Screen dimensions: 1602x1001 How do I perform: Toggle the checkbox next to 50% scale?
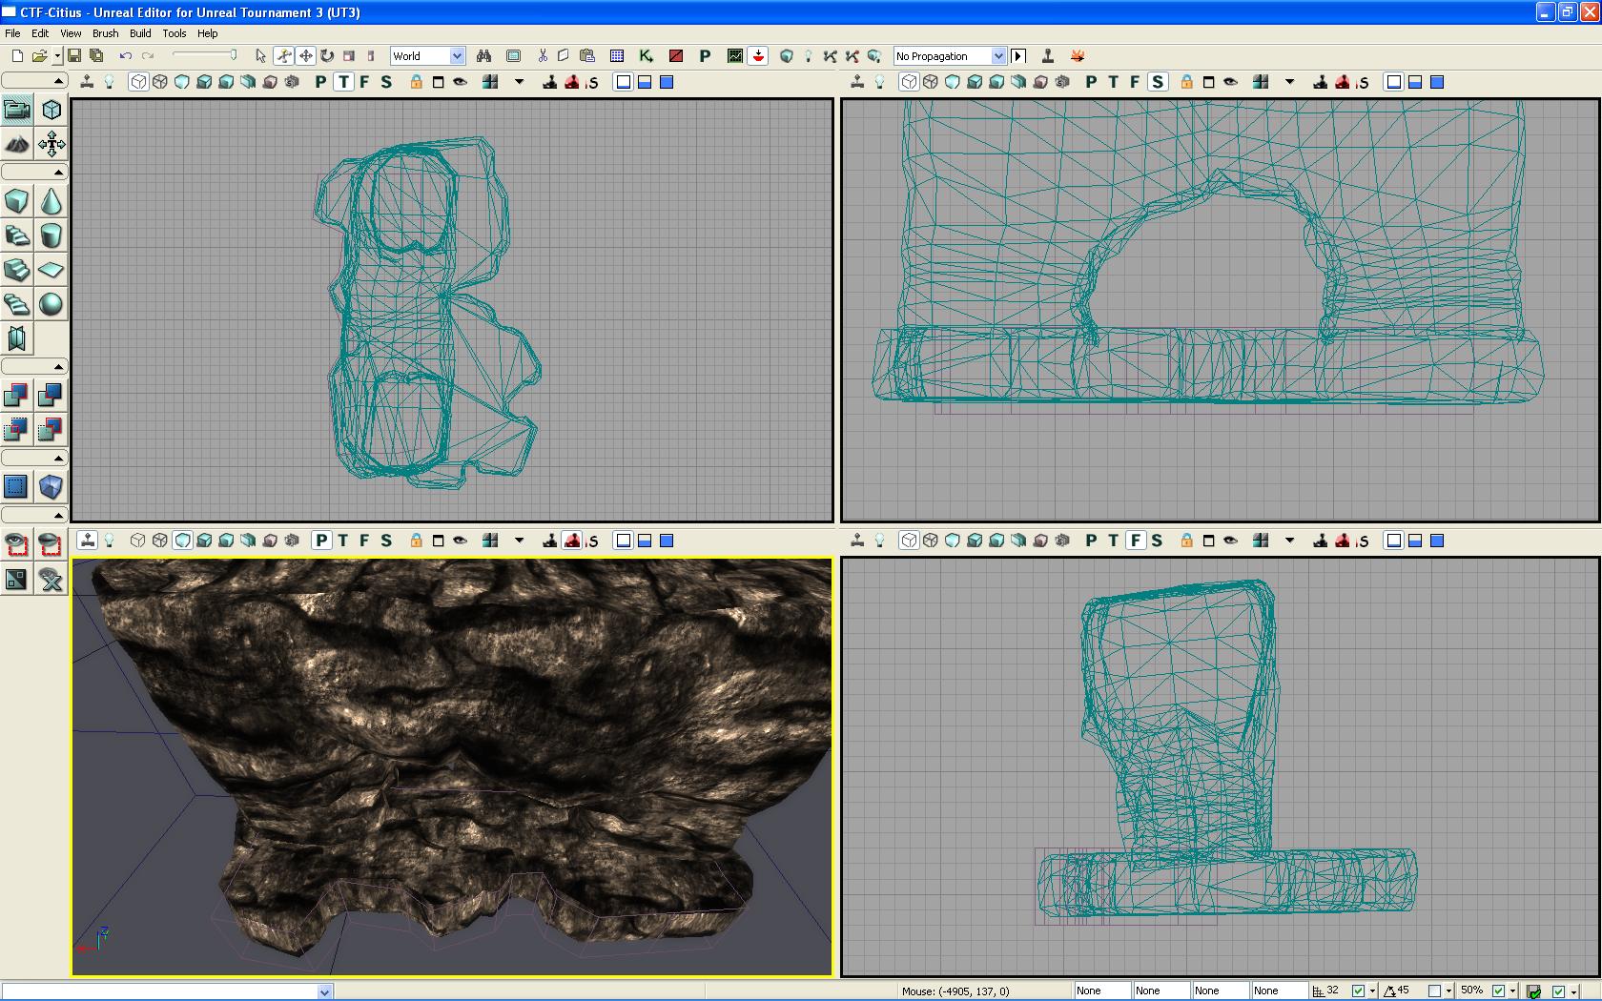tap(1498, 991)
